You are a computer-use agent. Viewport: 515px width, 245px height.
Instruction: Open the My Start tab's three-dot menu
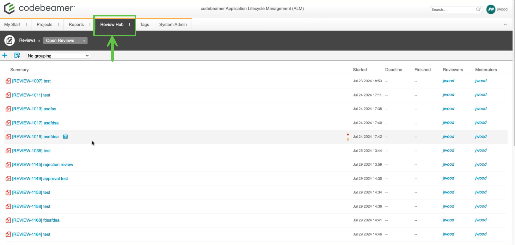pos(27,25)
